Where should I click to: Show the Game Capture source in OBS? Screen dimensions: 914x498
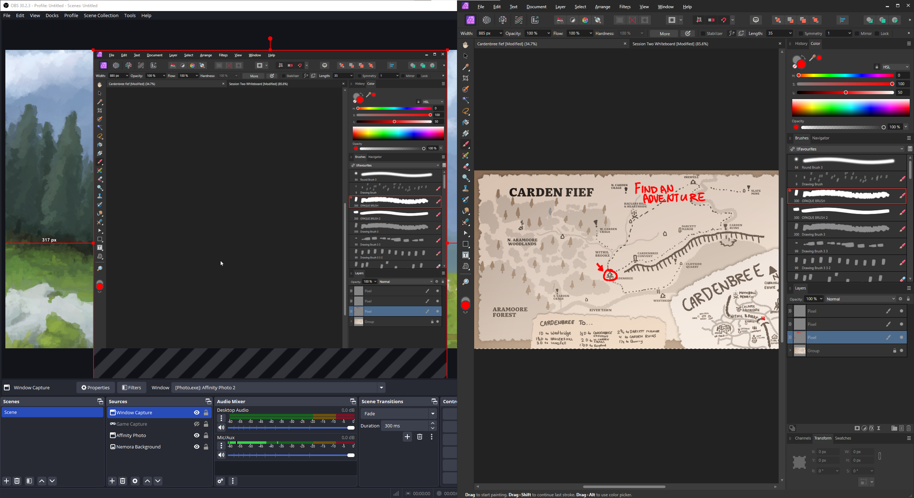click(x=196, y=424)
